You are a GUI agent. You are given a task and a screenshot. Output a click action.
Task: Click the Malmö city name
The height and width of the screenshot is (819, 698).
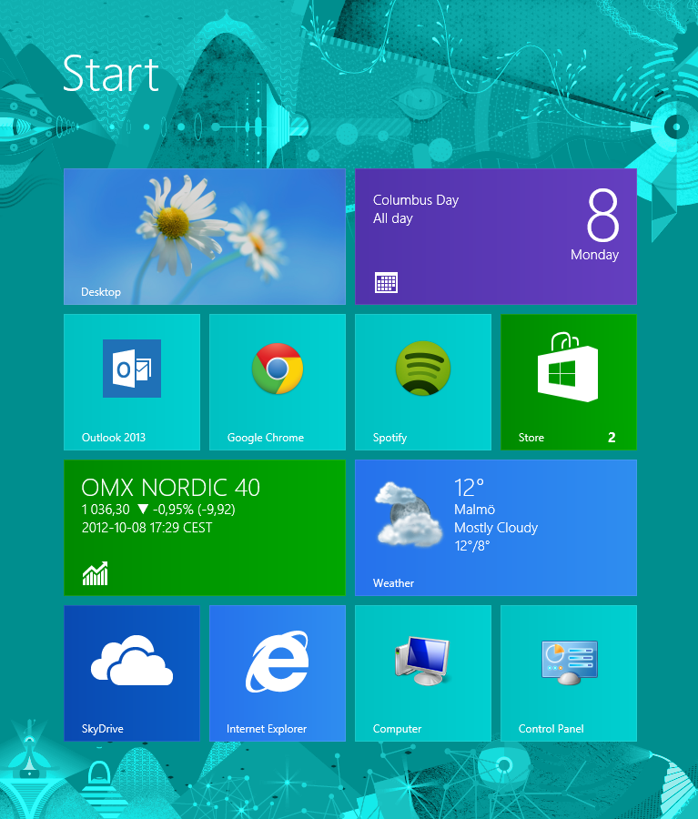pos(474,510)
